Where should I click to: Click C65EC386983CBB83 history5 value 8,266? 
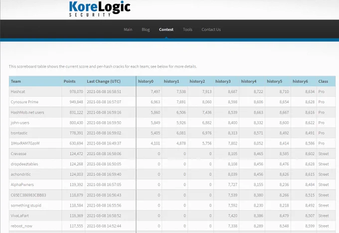(x=284, y=195)
